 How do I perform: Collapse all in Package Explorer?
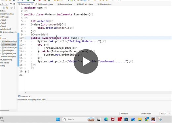[4, 8]
